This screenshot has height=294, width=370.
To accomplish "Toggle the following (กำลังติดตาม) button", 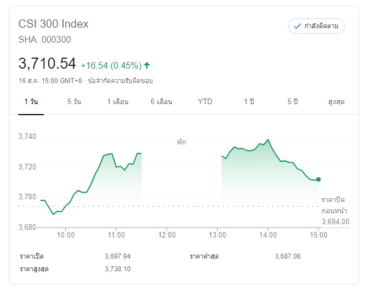I will pyautogui.click(x=316, y=26).
